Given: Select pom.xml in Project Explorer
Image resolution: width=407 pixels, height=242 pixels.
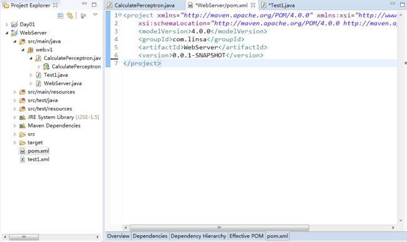Looking at the screenshot, I should click(x=38, y=151).
